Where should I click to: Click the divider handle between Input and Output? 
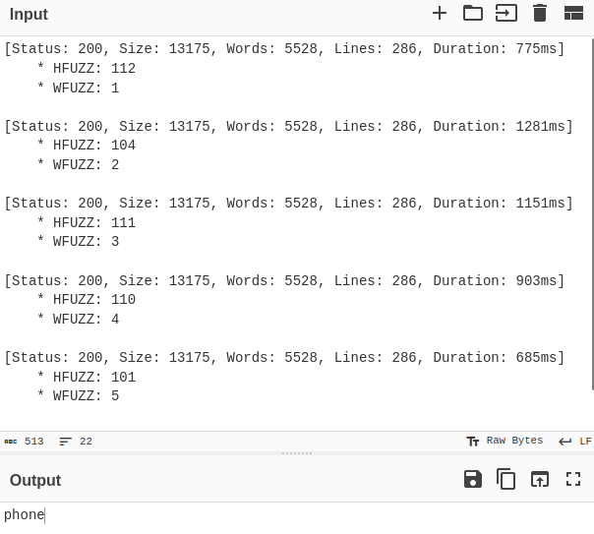click(x=297, y=453)
